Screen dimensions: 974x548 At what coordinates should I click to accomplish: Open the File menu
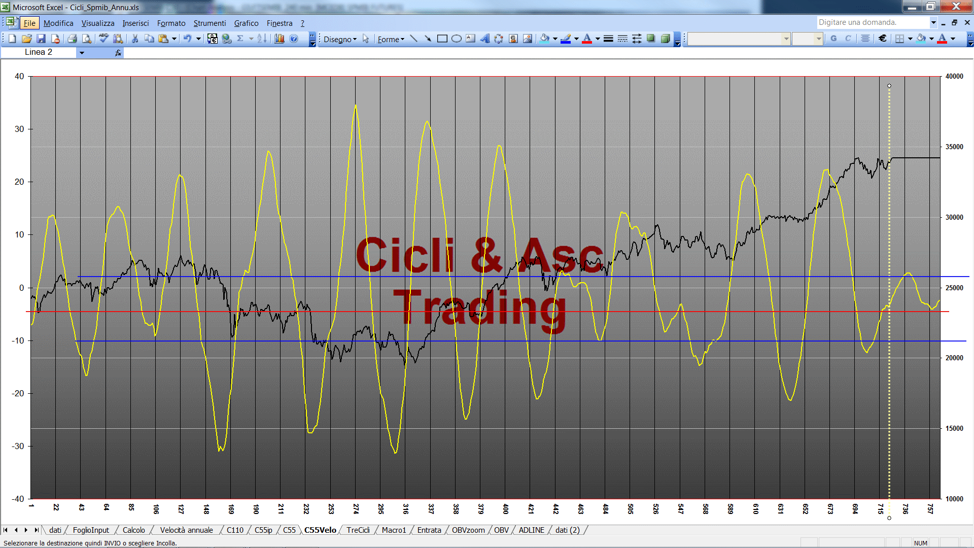coord(29,23)
